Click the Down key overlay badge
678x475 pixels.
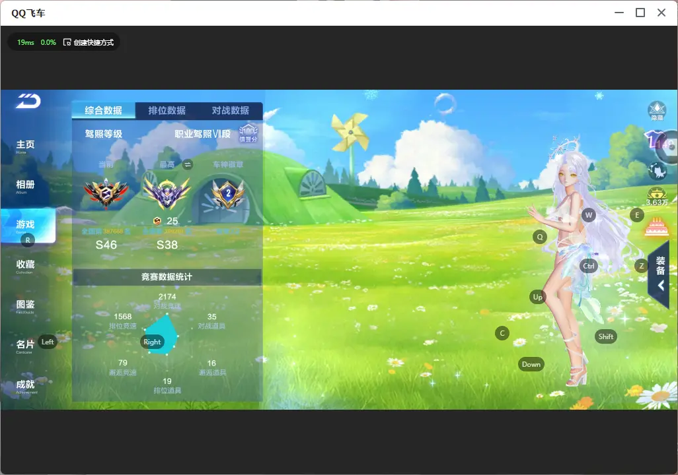pyautogui.click(x=531, y=364)
